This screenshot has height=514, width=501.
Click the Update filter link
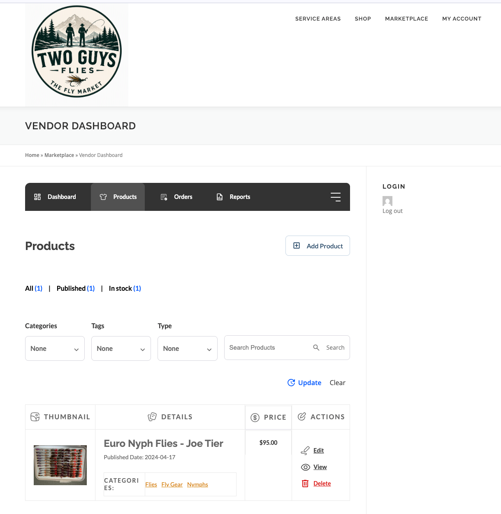[304, 383]
